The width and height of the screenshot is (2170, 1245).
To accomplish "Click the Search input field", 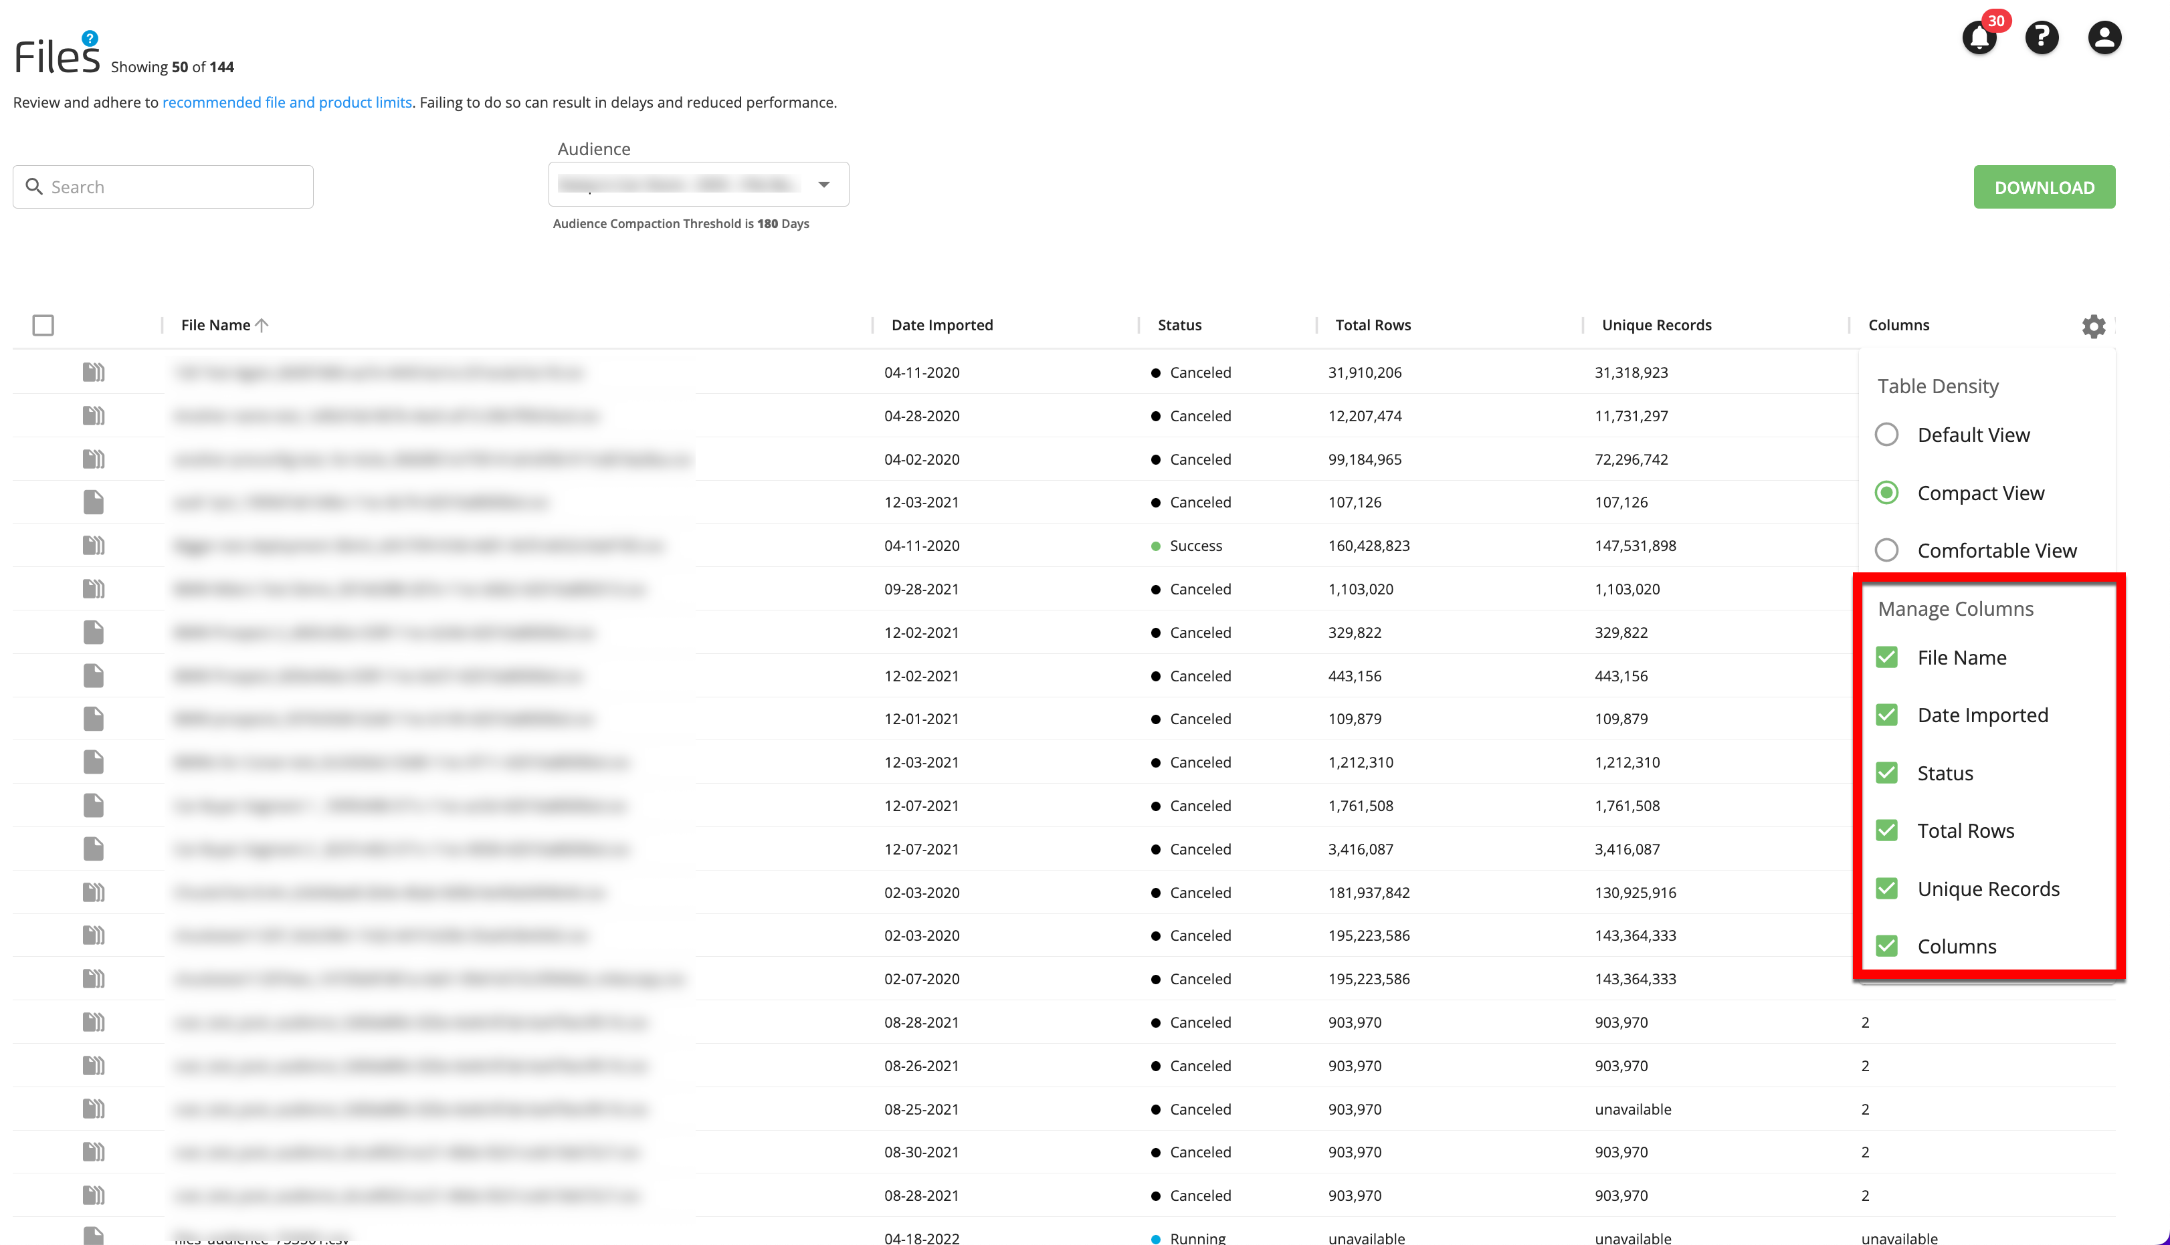I will [x=163, y=186].
